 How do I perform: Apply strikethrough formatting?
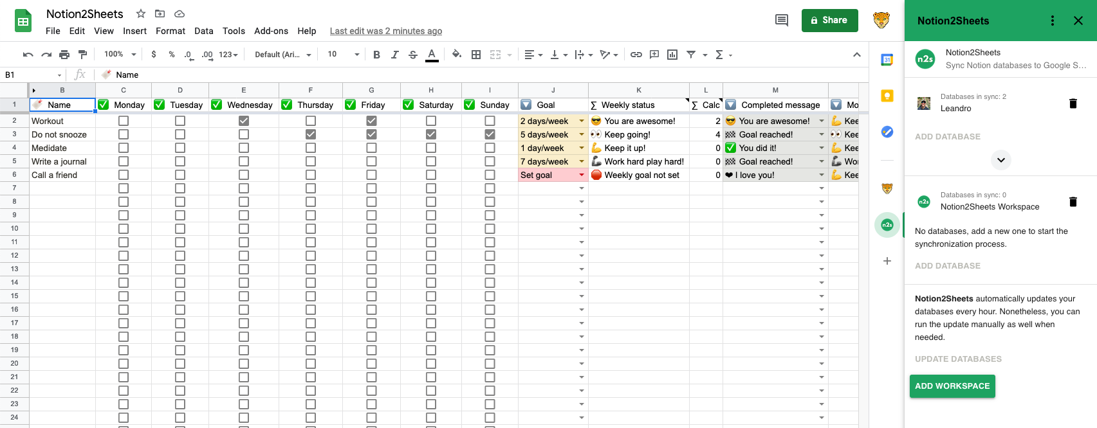(413, 55)
